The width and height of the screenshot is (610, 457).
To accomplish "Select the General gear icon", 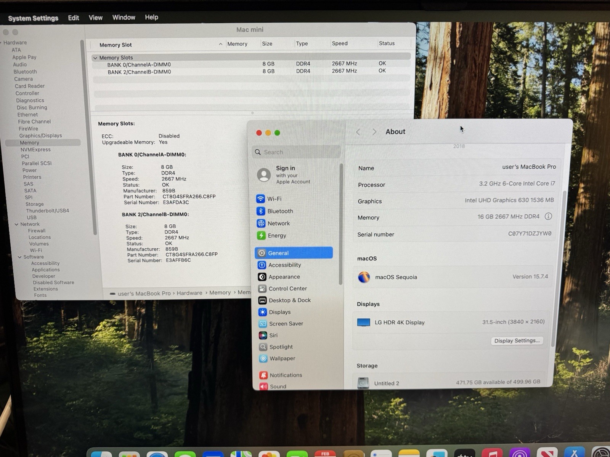I will coord(262,253).
